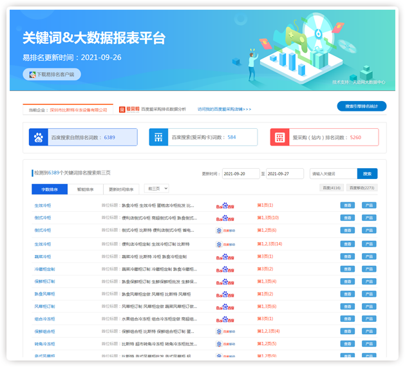405x367 pixels.
Task: Click the red calculator icon in 爱采购(站内) card
Action: point(279,137)
